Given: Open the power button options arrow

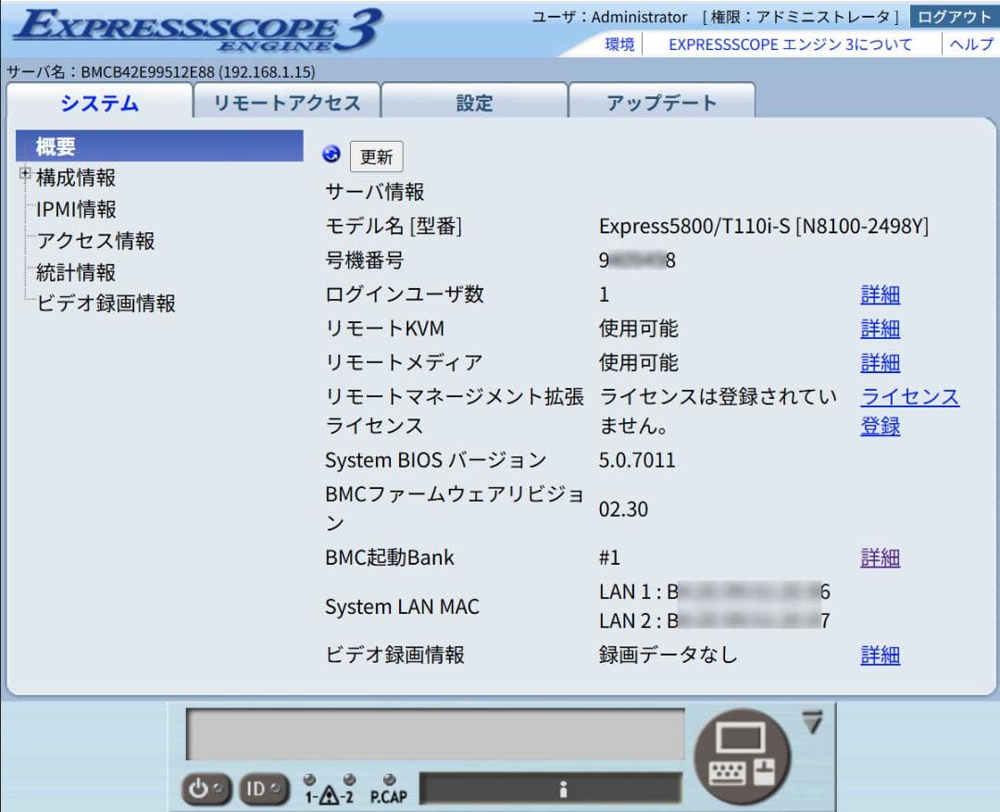Looking at the screenshot, I should coord(219,786).
